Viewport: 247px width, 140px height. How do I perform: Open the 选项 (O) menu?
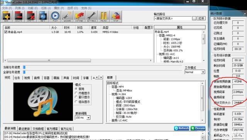[73, 8]
